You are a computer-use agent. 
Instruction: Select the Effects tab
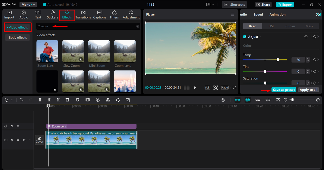pyautogui.click(x=67, y=15)
